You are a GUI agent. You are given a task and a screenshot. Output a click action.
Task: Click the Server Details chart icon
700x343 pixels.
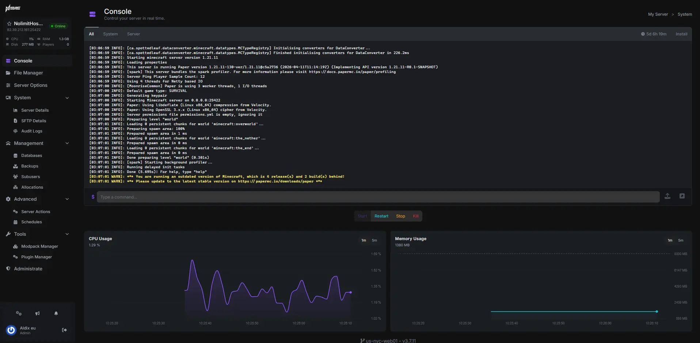pyautogui.click(x=15, y=110)
